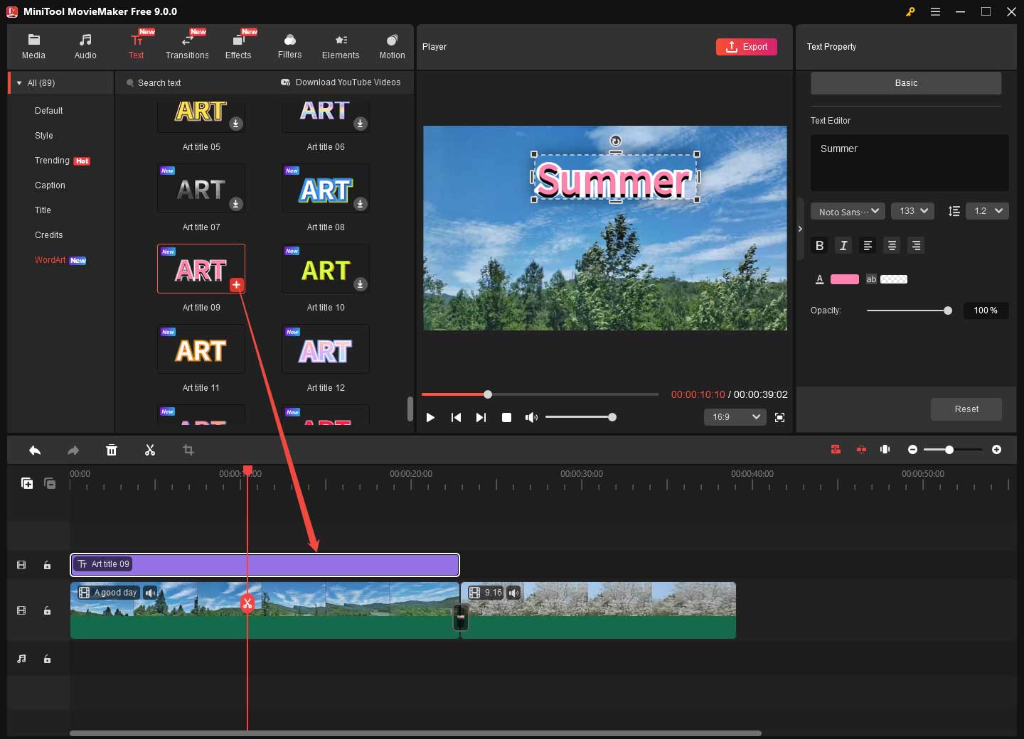Select the Basic tab in Text Property

(906, 83)
